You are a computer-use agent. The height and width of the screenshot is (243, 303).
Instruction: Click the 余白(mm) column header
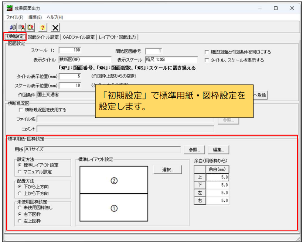[217, 170]
